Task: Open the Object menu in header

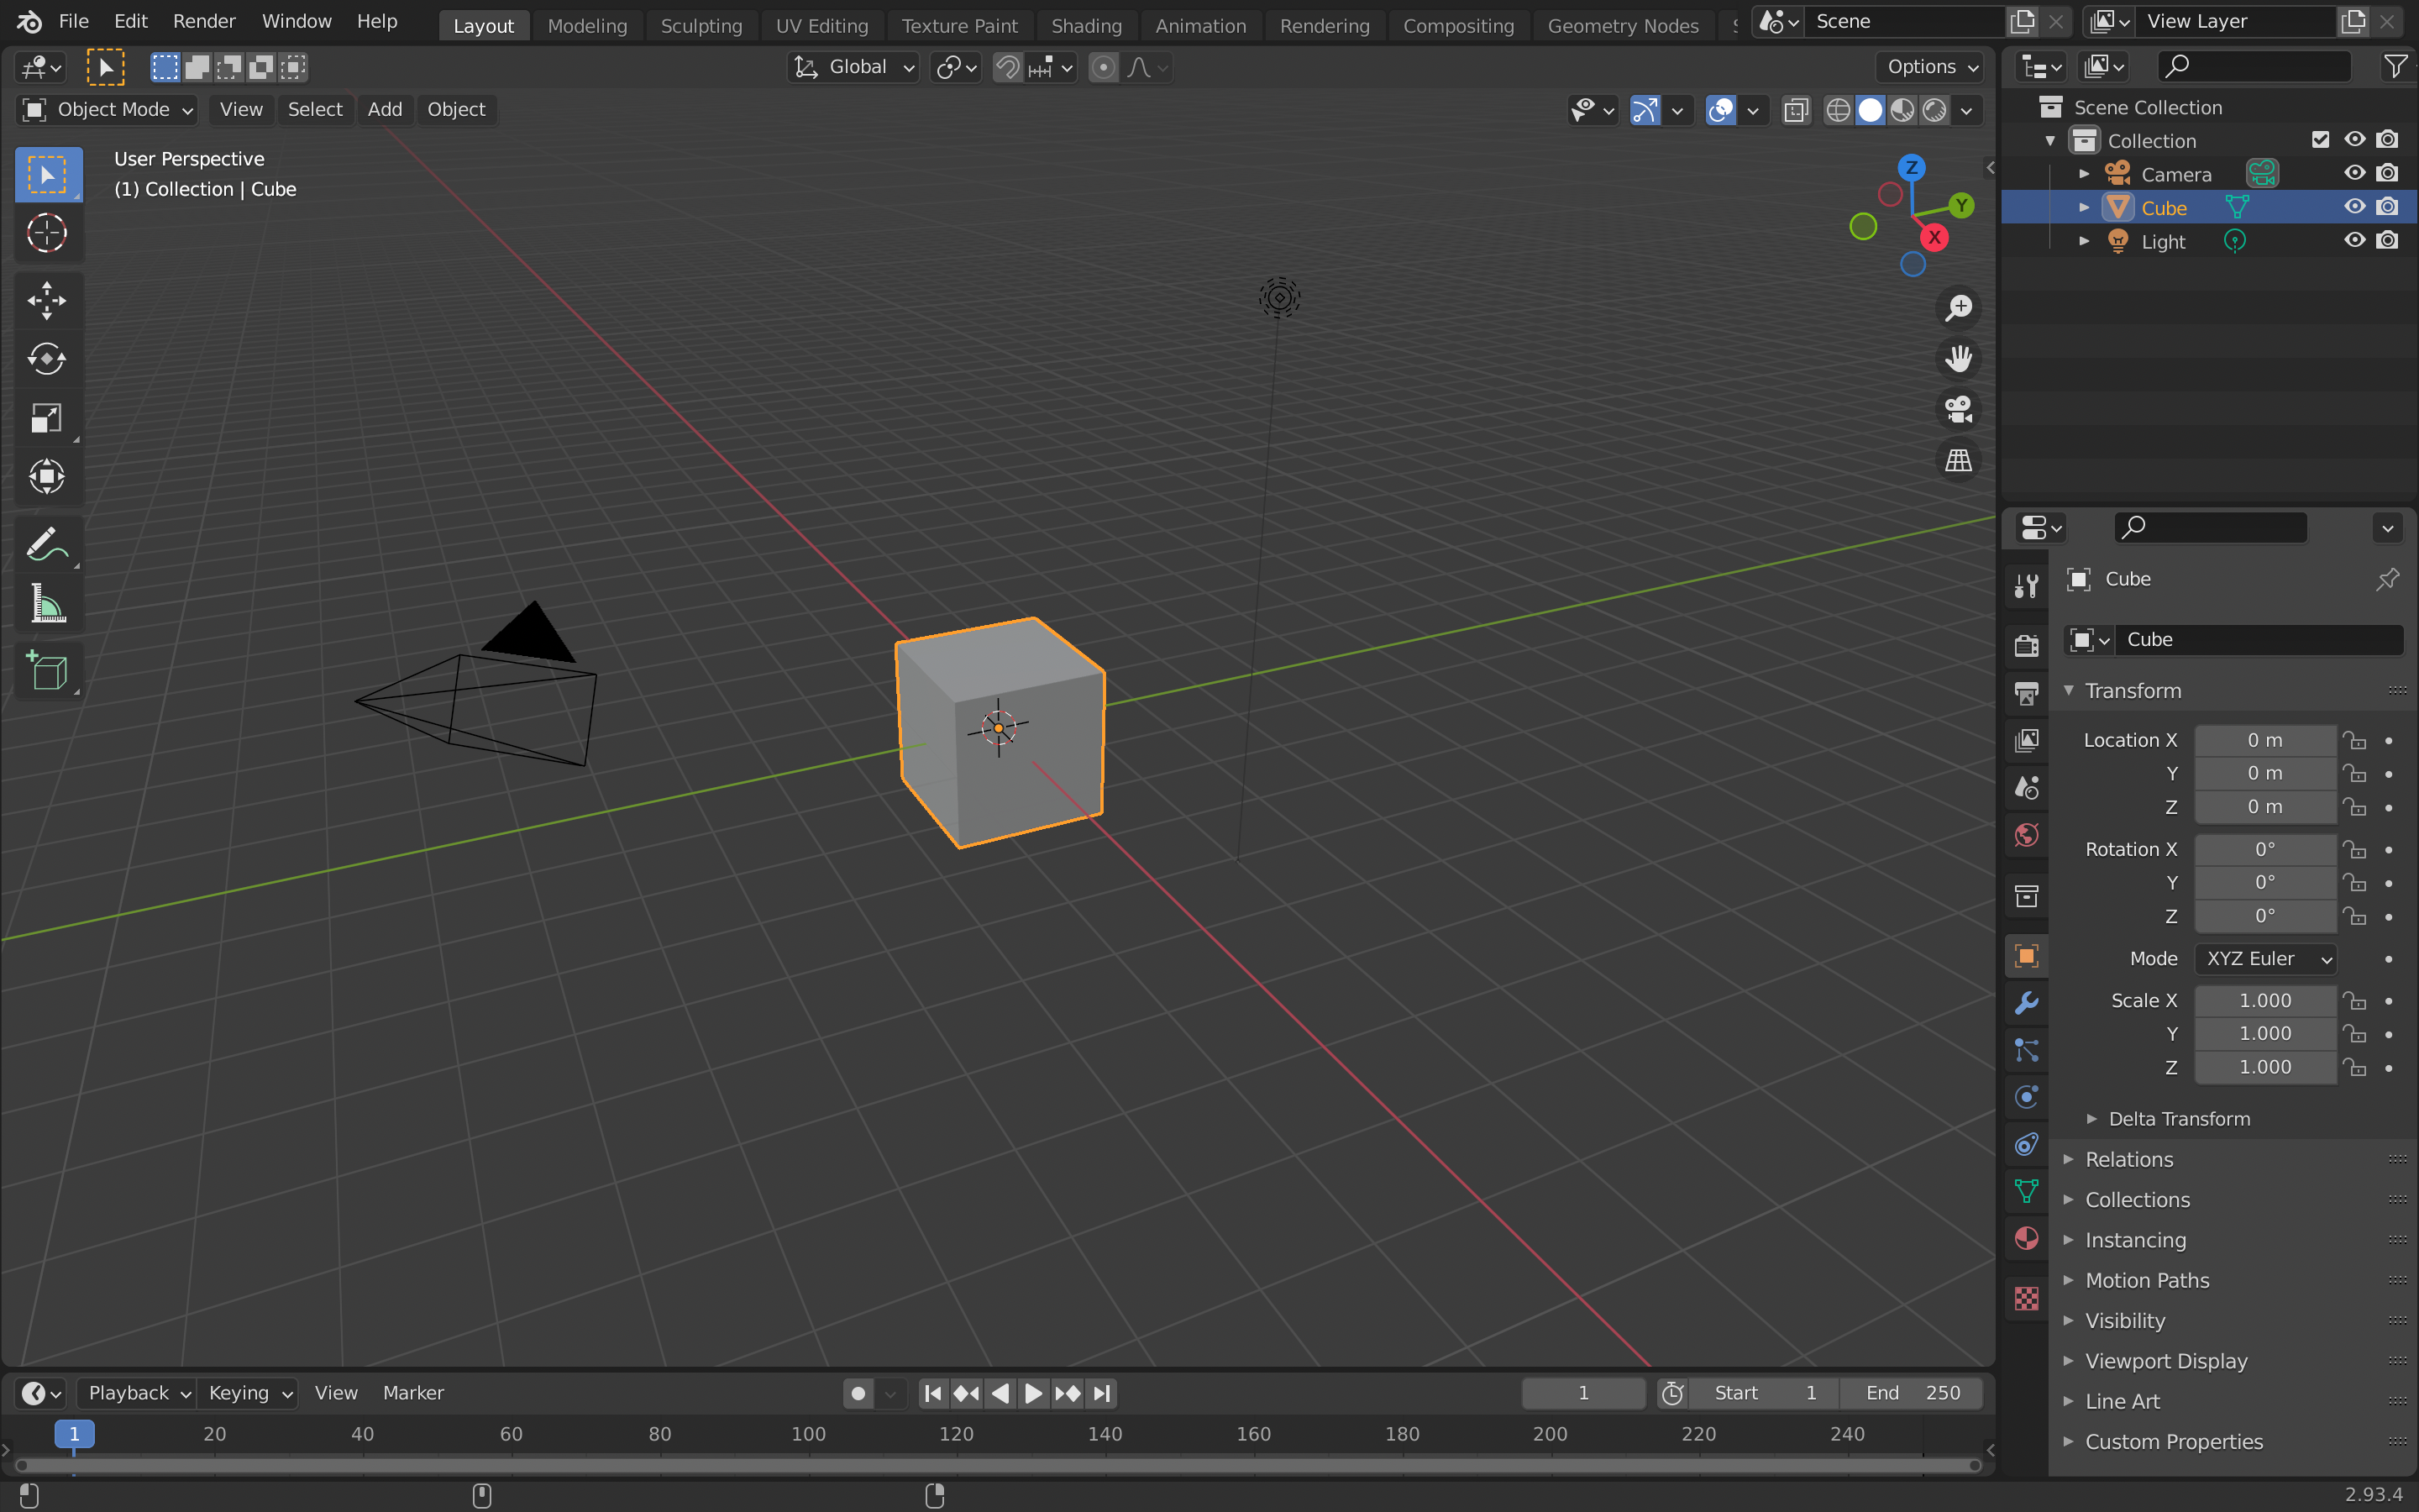Action: (x=456, y=108)
